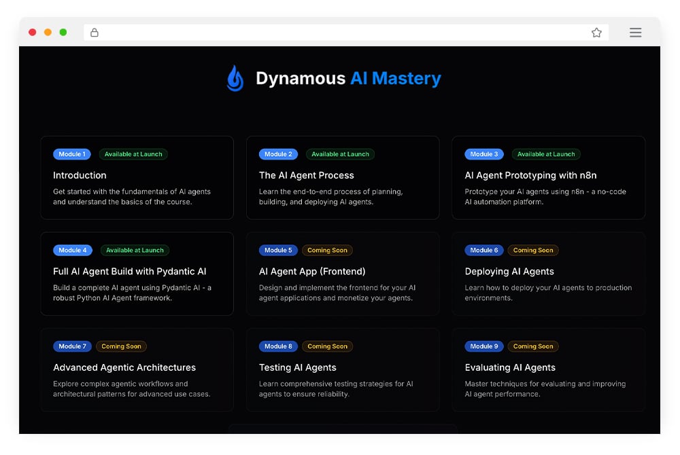Click the padlock icon in the address bar
Image resolution: width=680 pixels, height=455 pixels.
(94, 33)
